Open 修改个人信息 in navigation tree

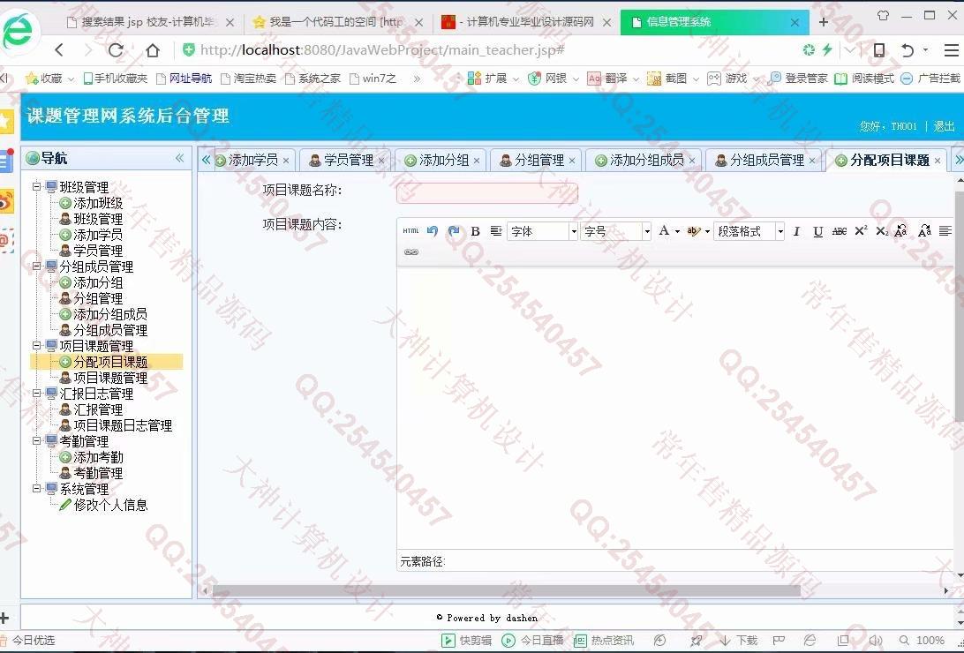click(110, 505)
